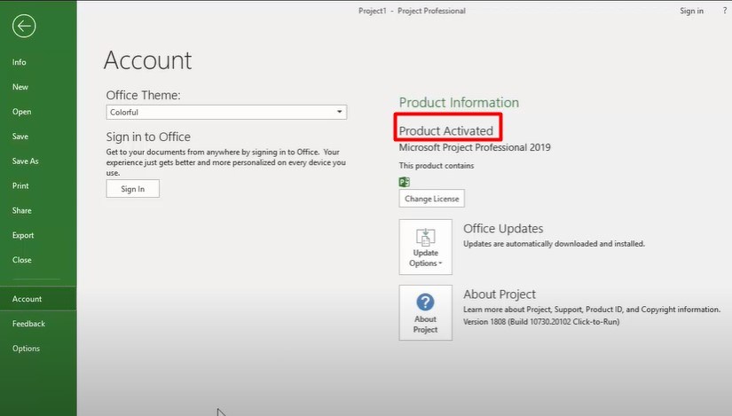Open the Save As page

pyautogui.click(x=25, y=161)
